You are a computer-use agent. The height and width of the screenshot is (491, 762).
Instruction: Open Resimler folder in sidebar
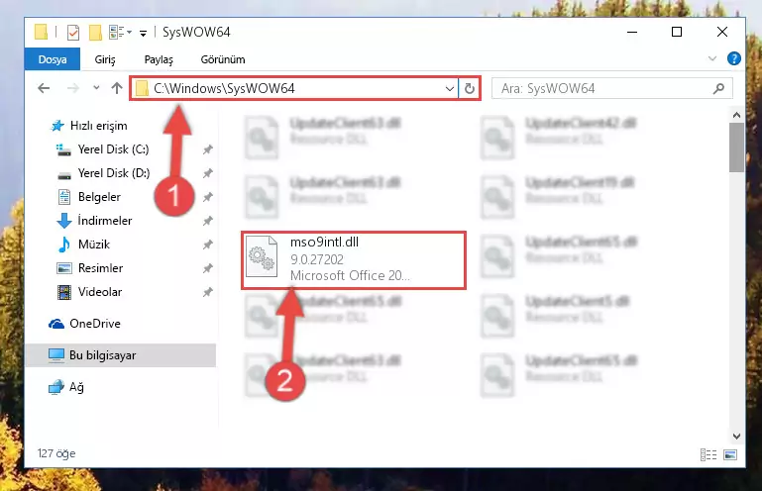pos(100,268)
